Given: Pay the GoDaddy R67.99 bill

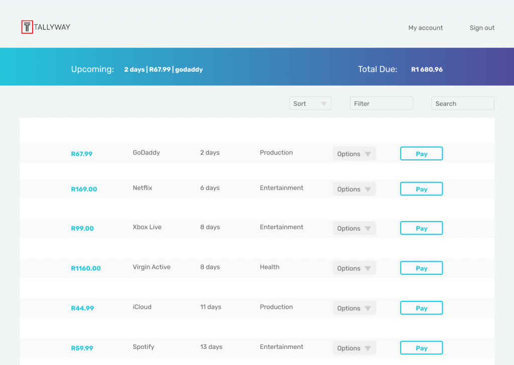Looking at the screenshot, I should click(x=421, y=154).
